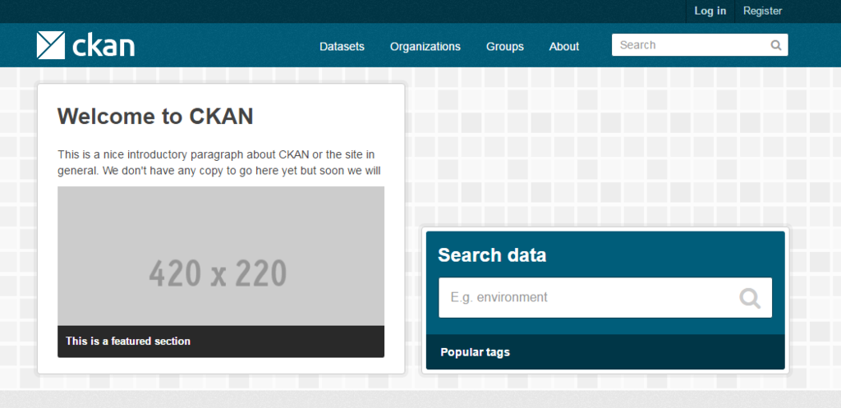
Task: Go to Datasets section
Action: (x=342, y=47)
